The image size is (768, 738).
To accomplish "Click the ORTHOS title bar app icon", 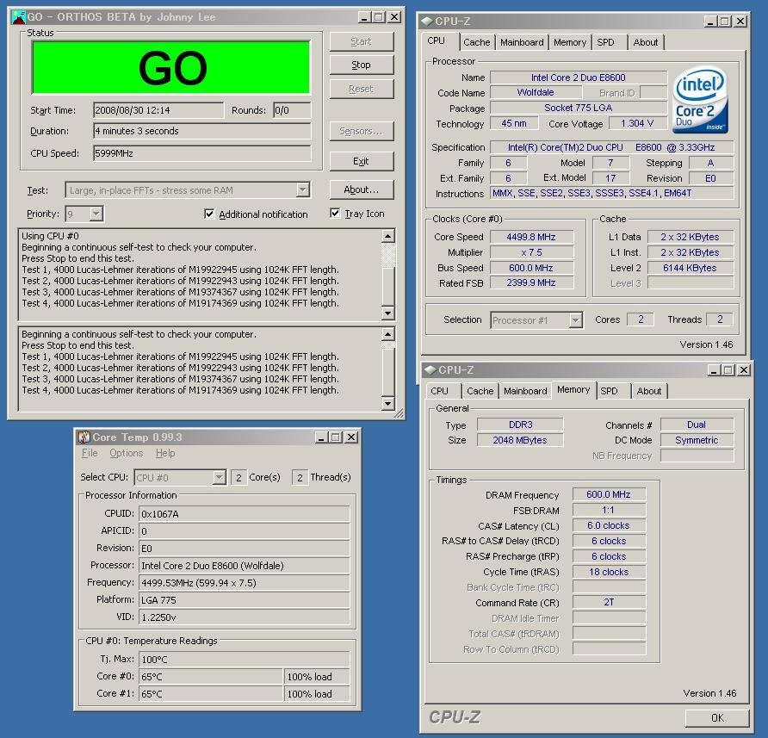I will click(18, 16).
